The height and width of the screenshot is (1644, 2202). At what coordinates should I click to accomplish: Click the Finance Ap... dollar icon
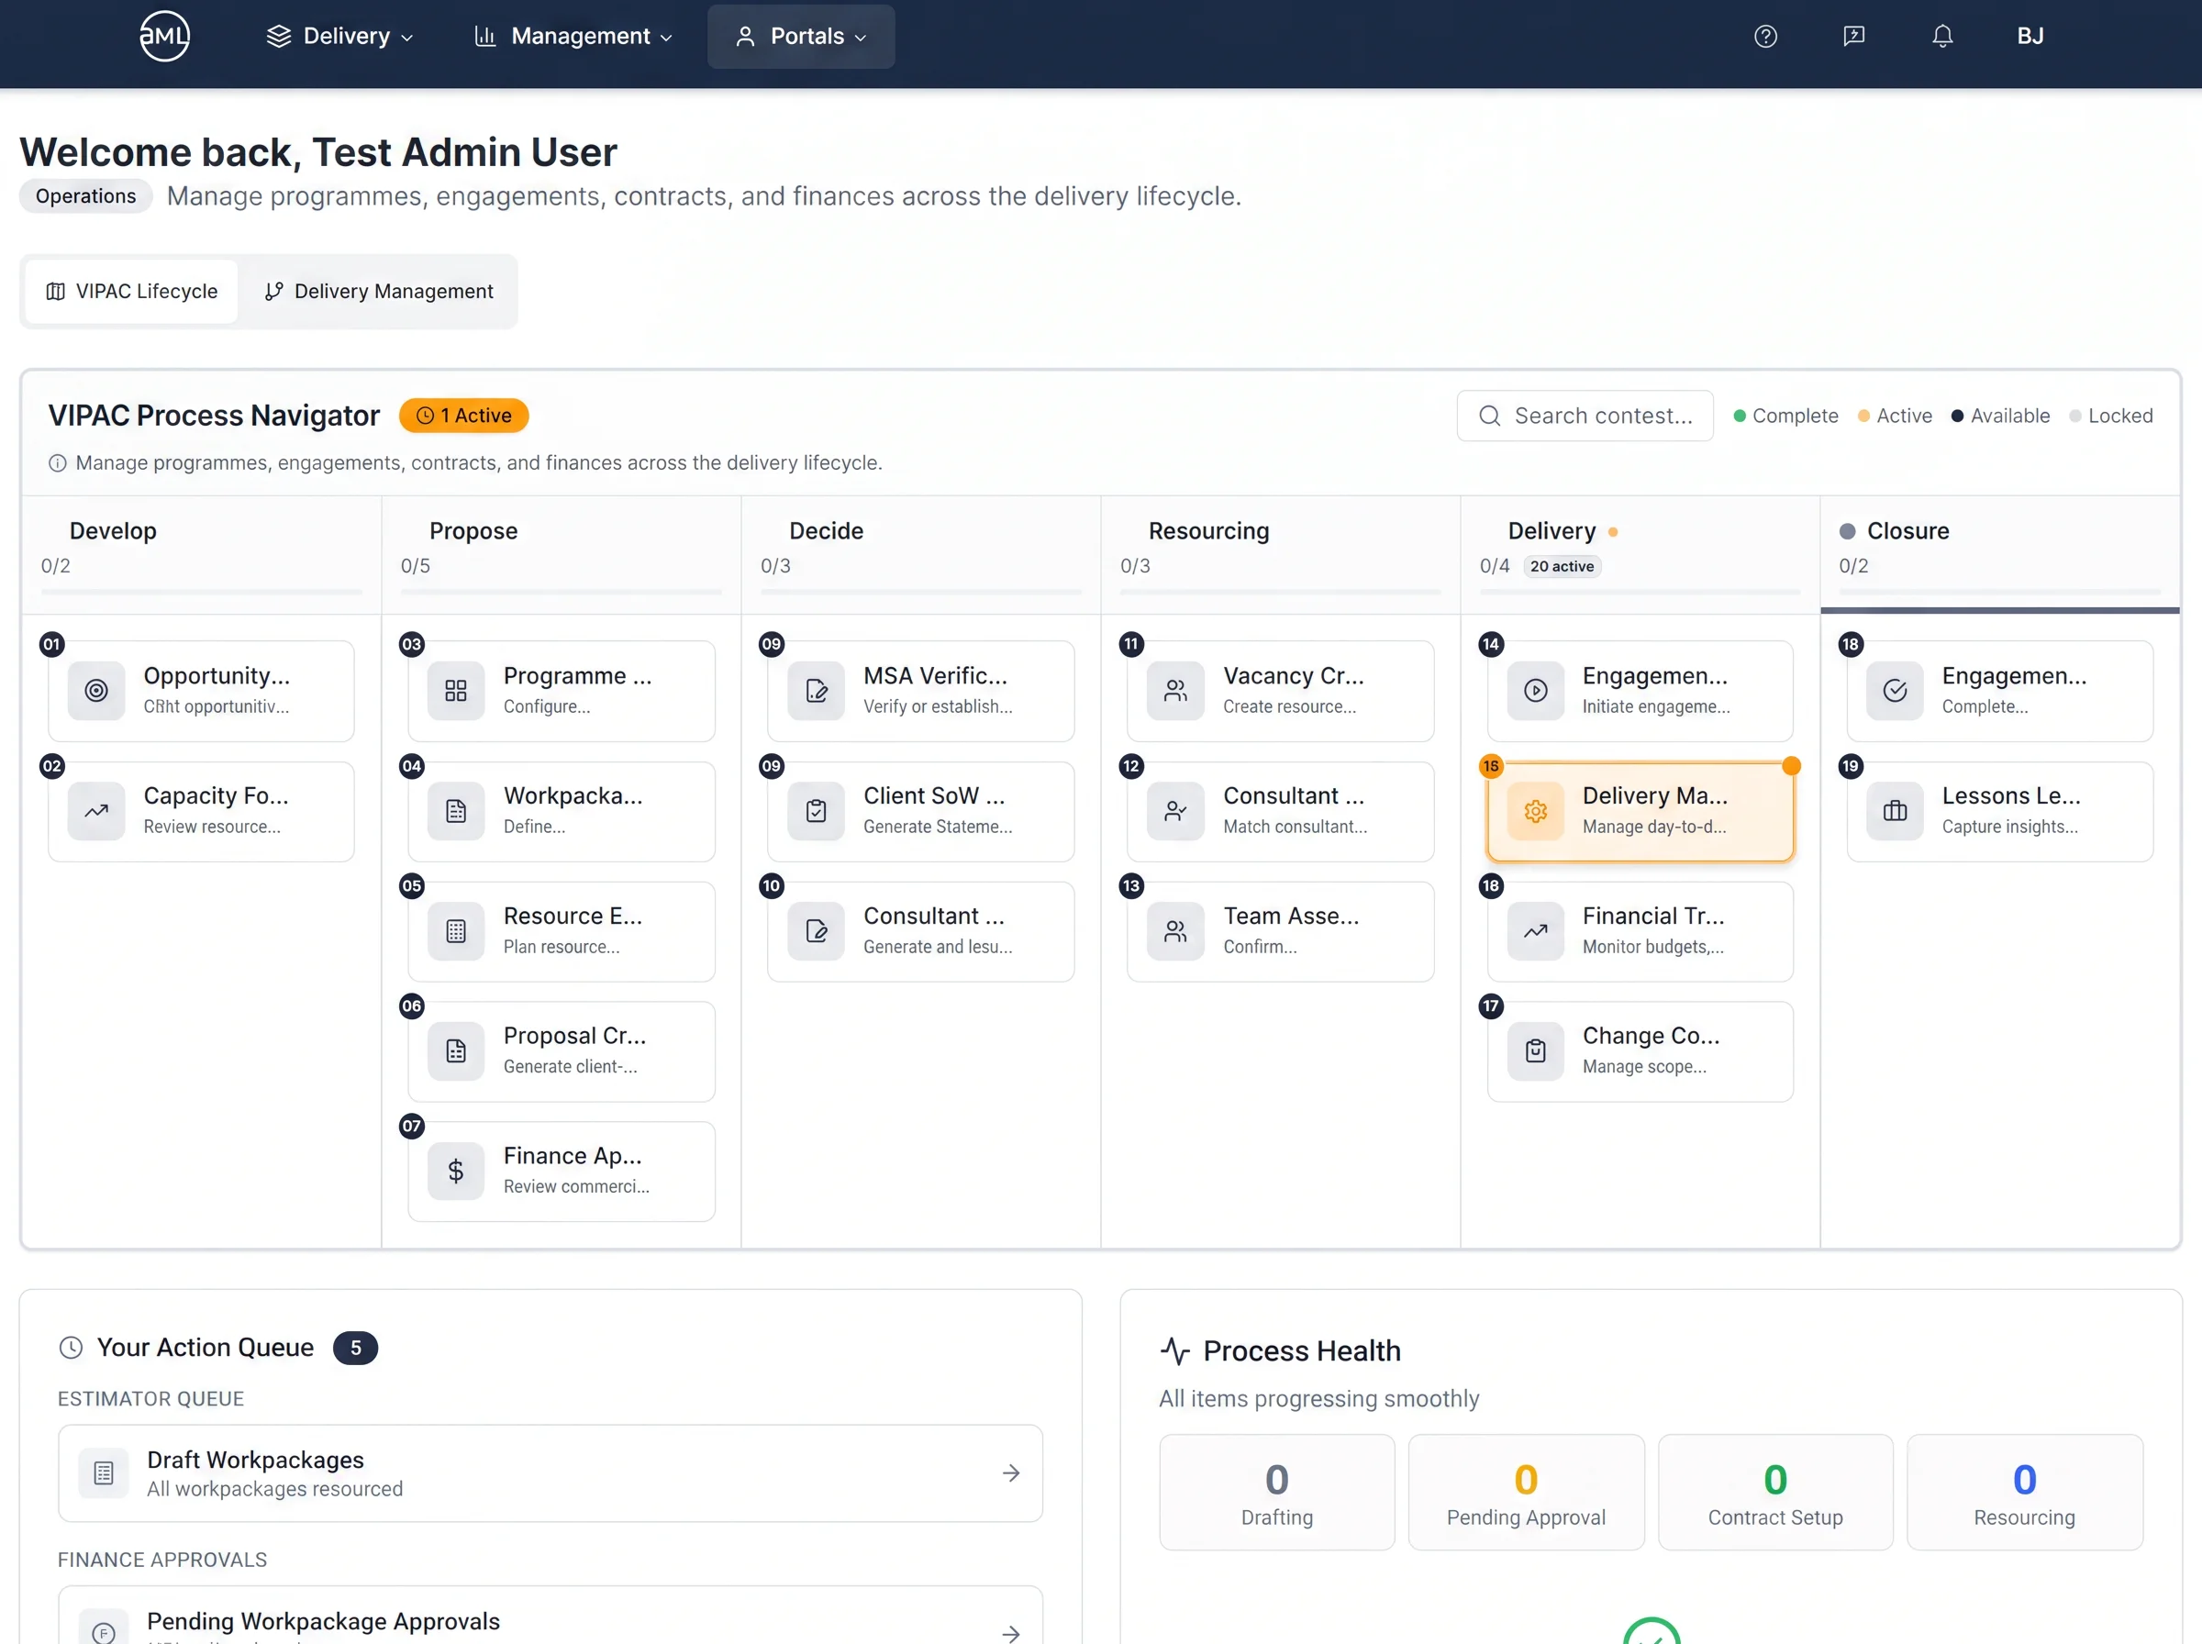coord(456,1172)
